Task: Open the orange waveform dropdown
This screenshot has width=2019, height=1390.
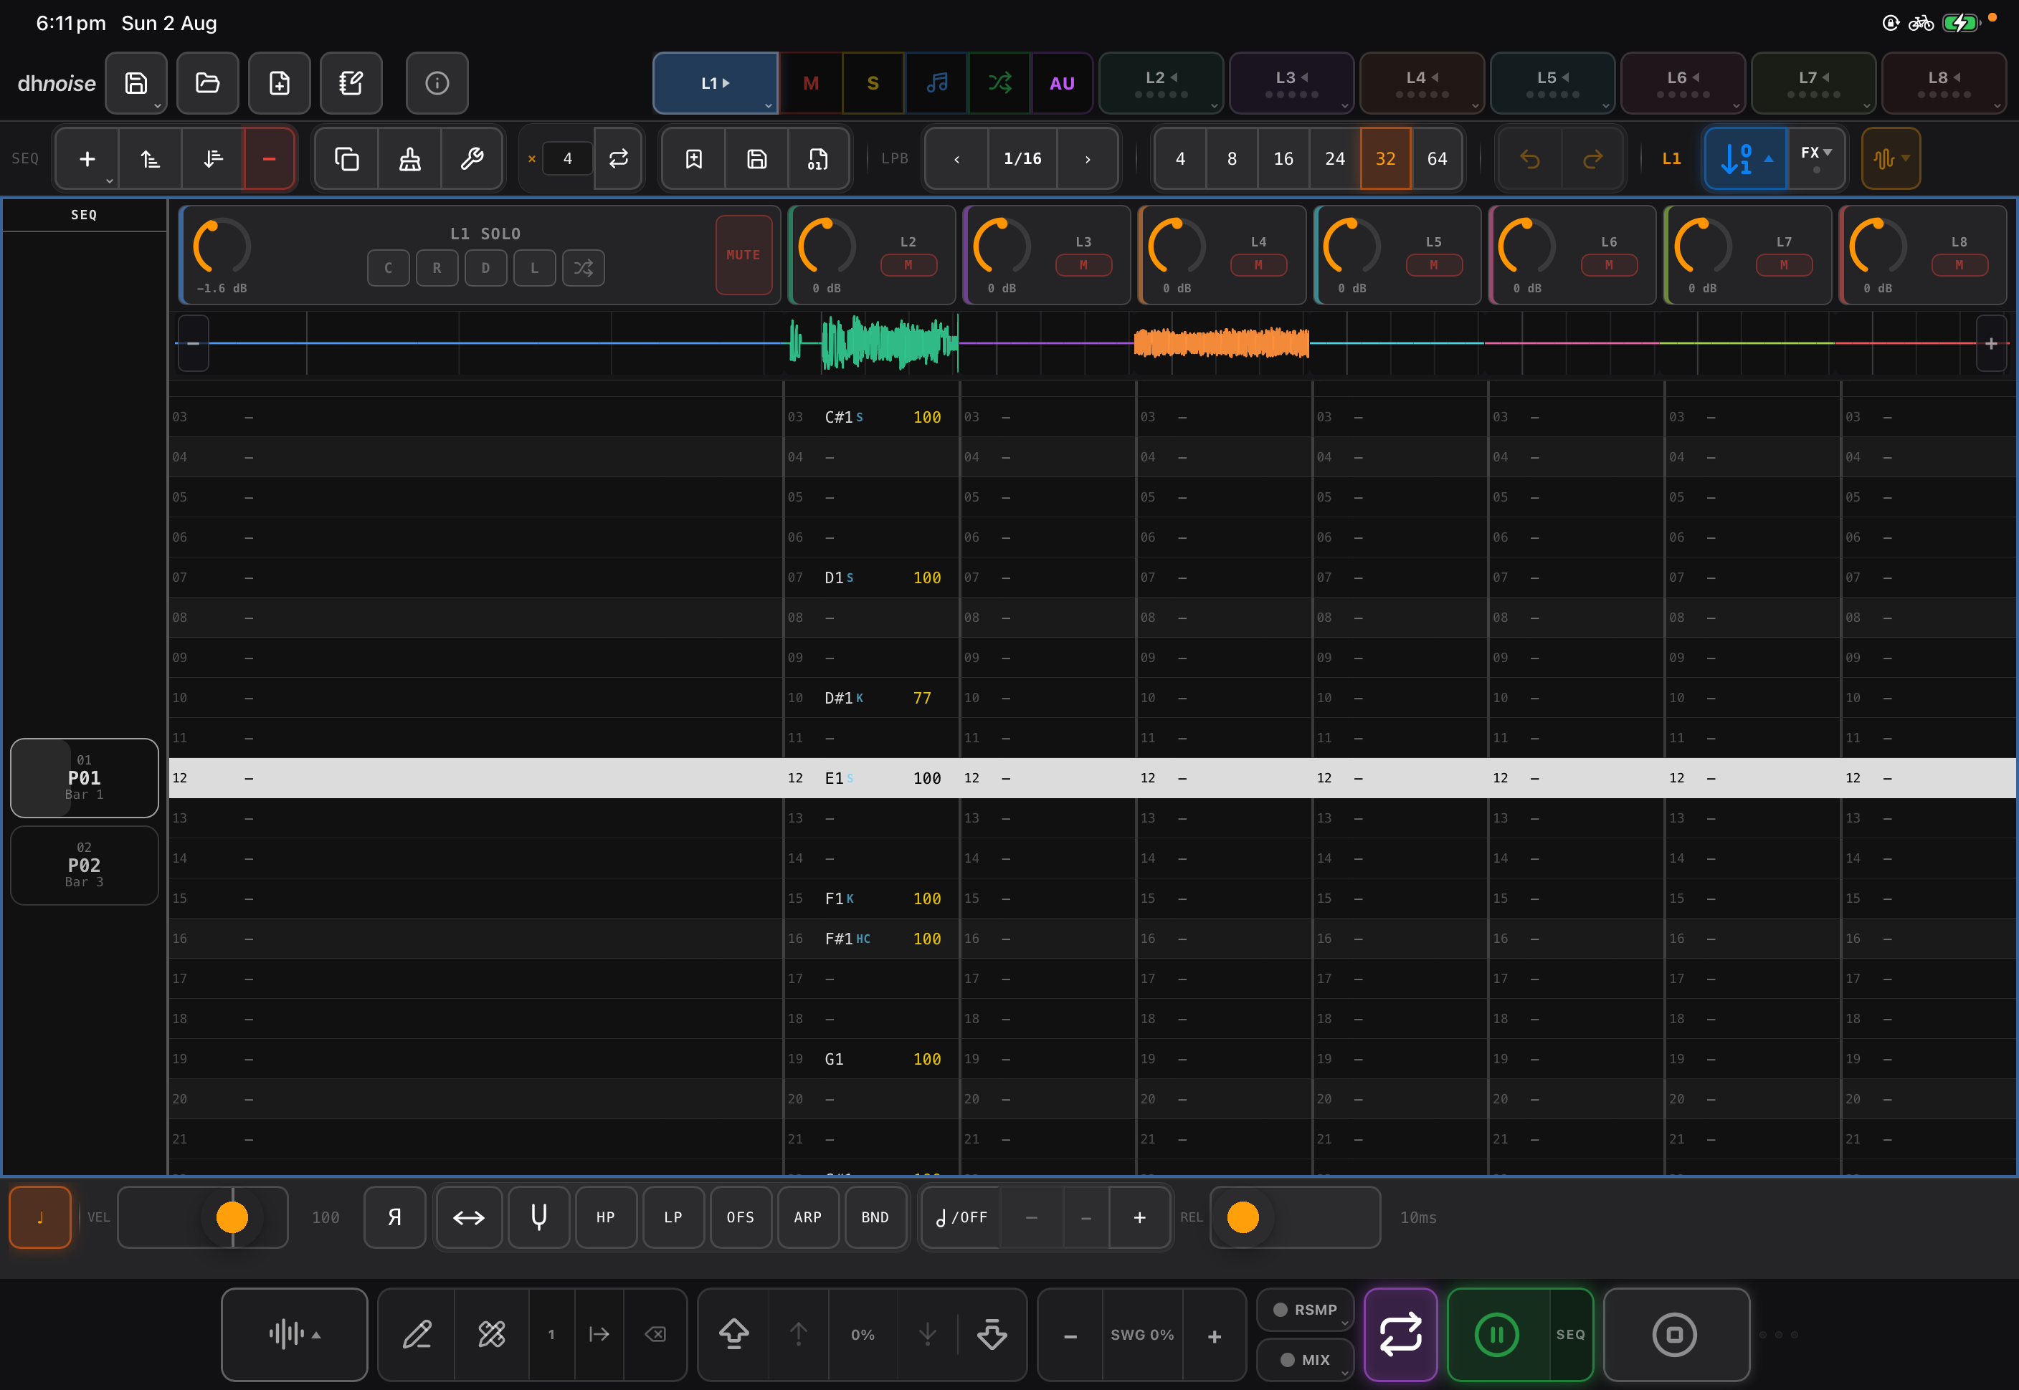Action: pyautogui.click(x=1891, y=158)
